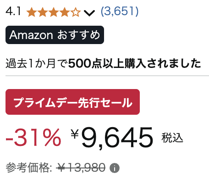Image resolution: width=209 pixels, height=179 pixels.
Task: Click the ¥9,645 sale price
Action: point(112,137)
